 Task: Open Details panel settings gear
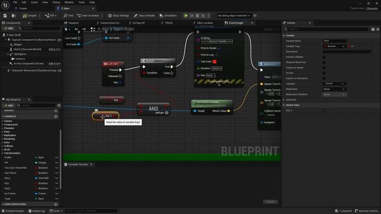tap(377, 29)
